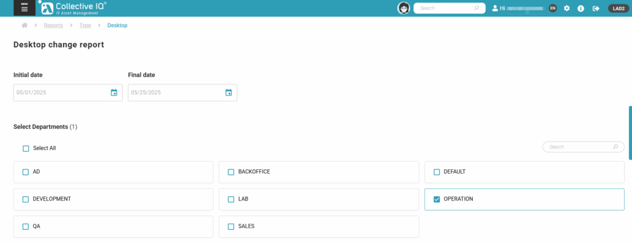Click the home breadcrumb icon
The height and width of the screenshot is (242, 632).
click(x=25, y=25)
